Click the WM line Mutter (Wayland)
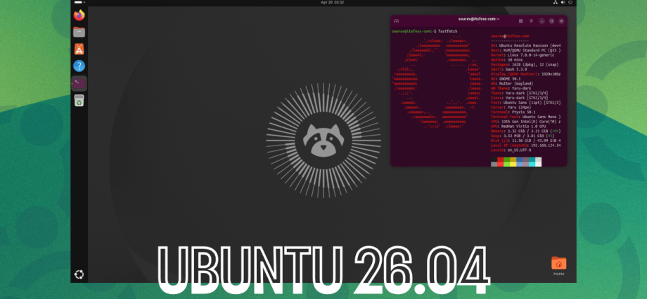 tap(511, 84)
